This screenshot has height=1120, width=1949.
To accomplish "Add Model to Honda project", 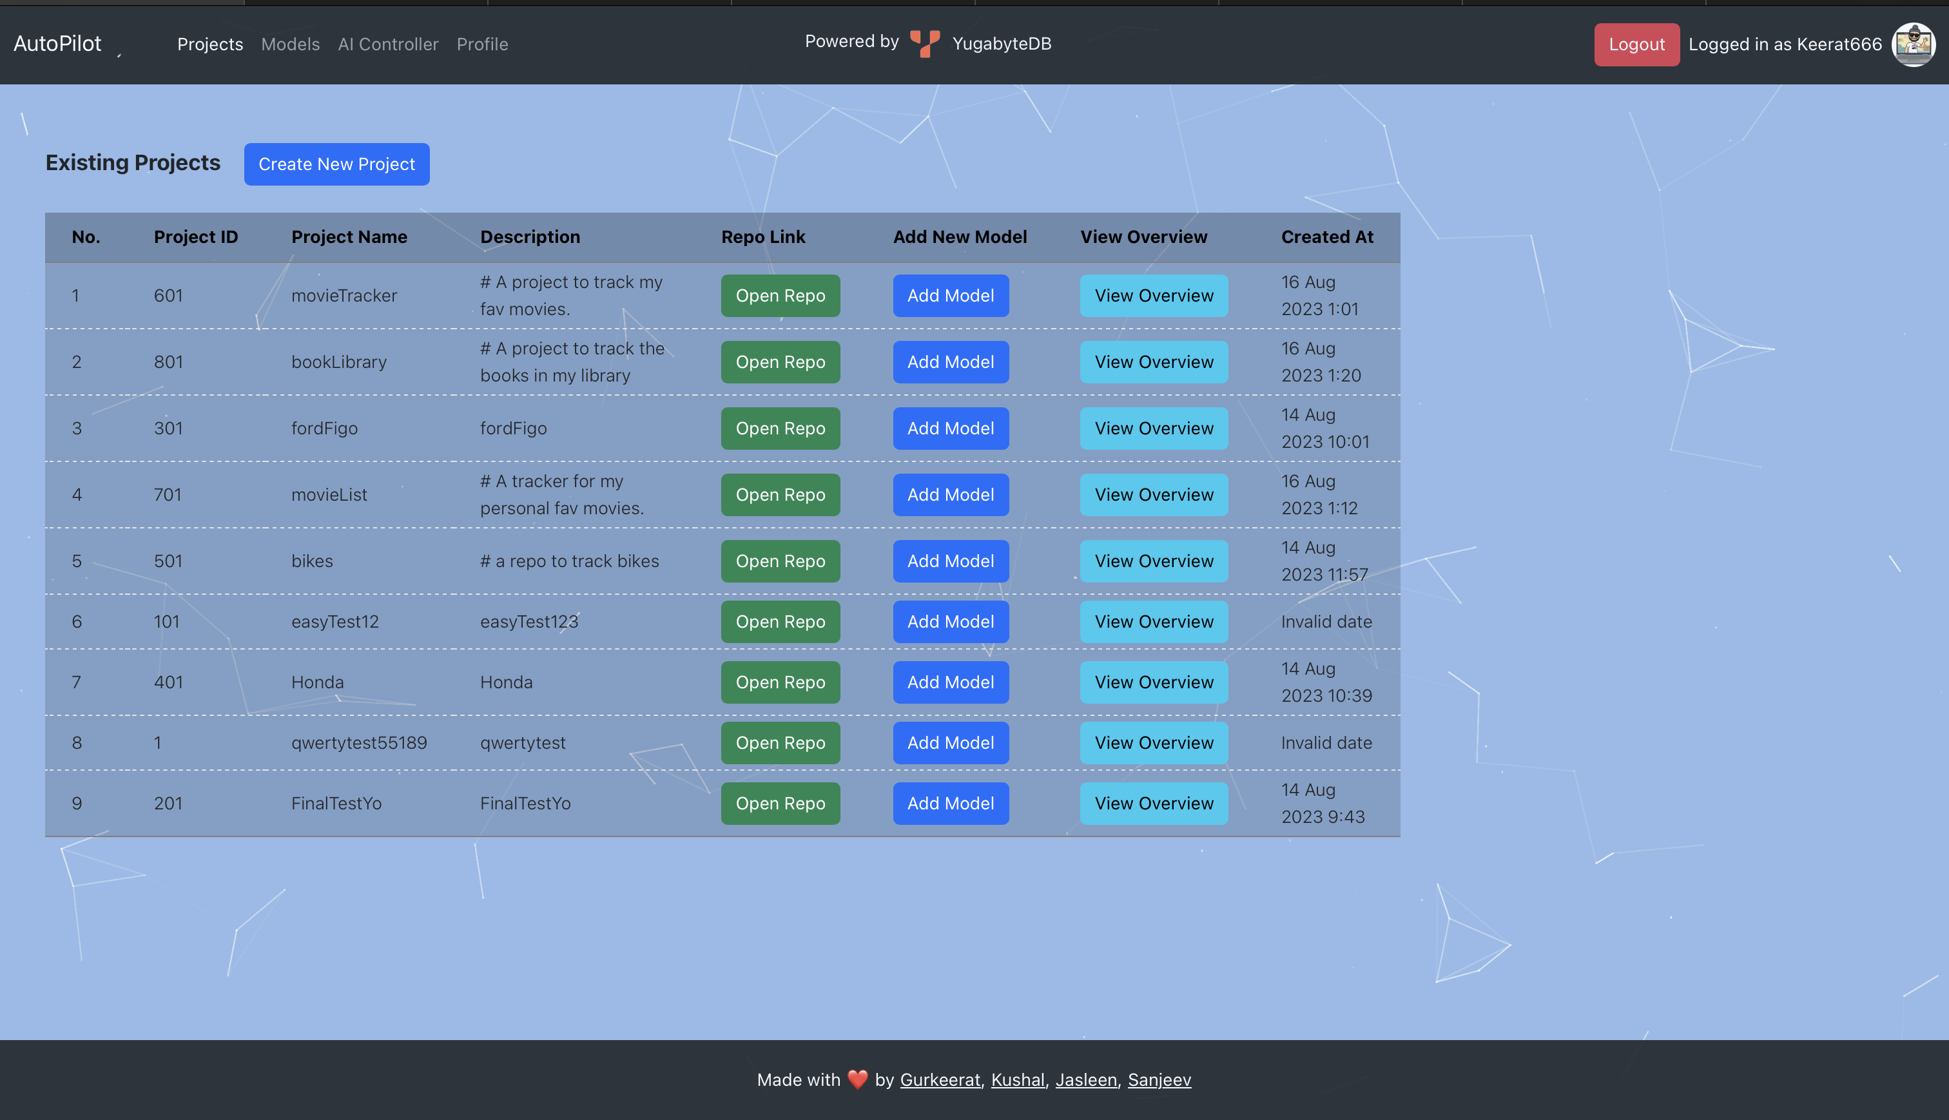I will pyautogui.click(x=950, y=682).
